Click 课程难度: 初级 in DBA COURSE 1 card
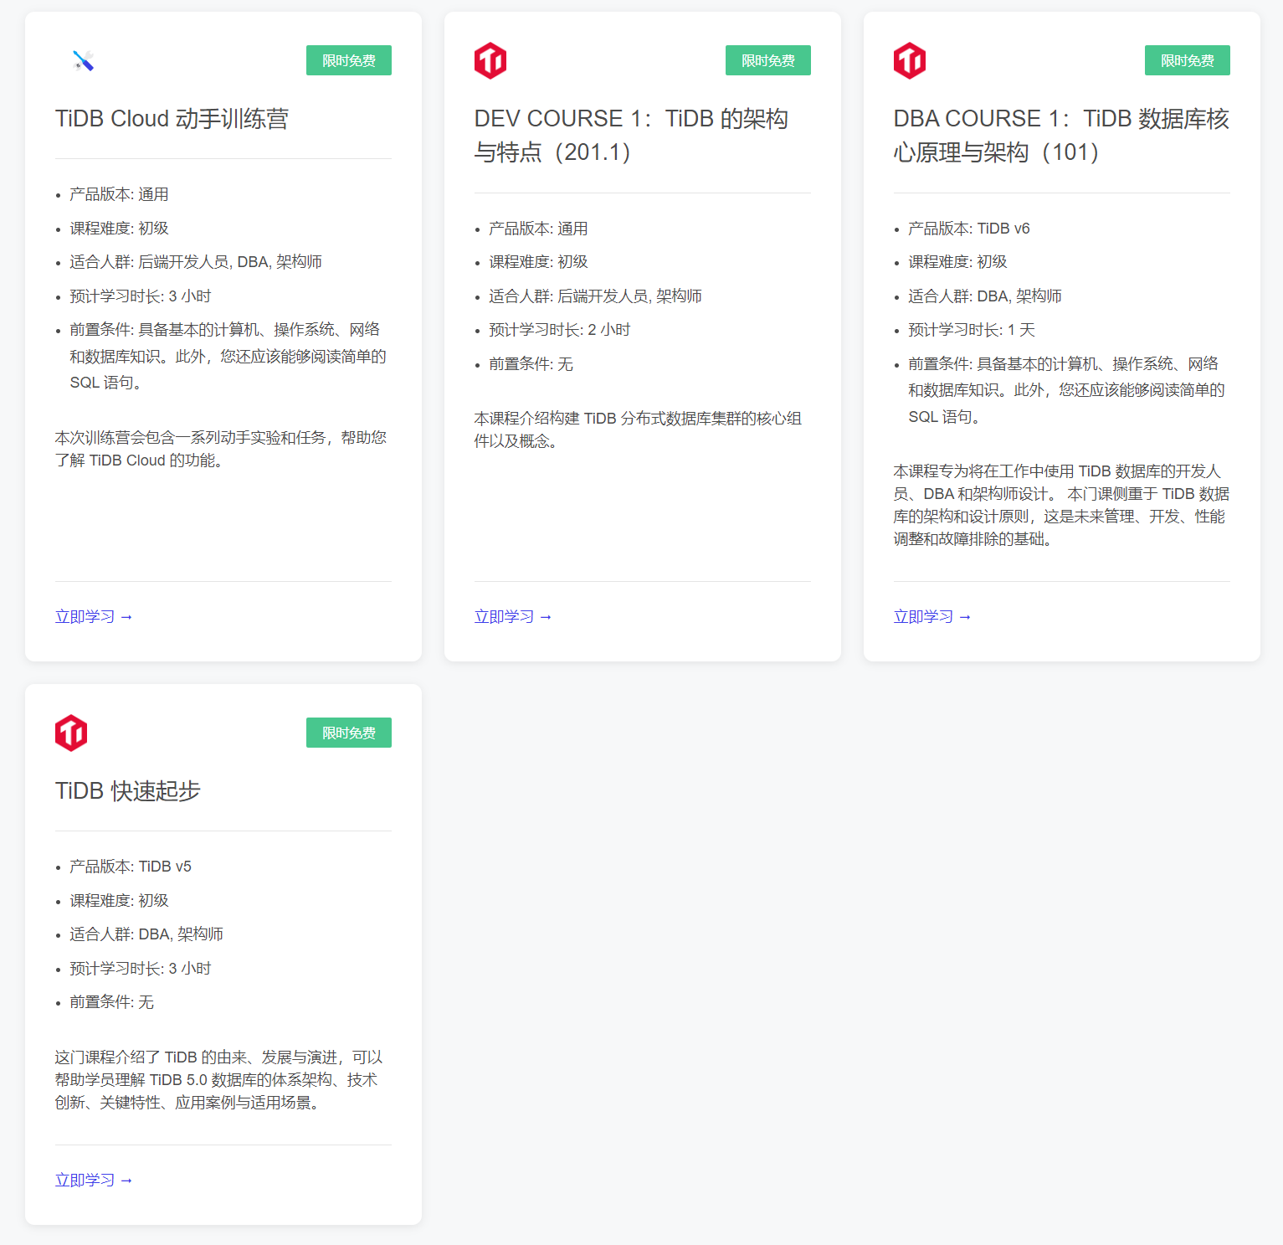Image resolution: width=1283 pixels, height=1245 pixels. point(957,262)
